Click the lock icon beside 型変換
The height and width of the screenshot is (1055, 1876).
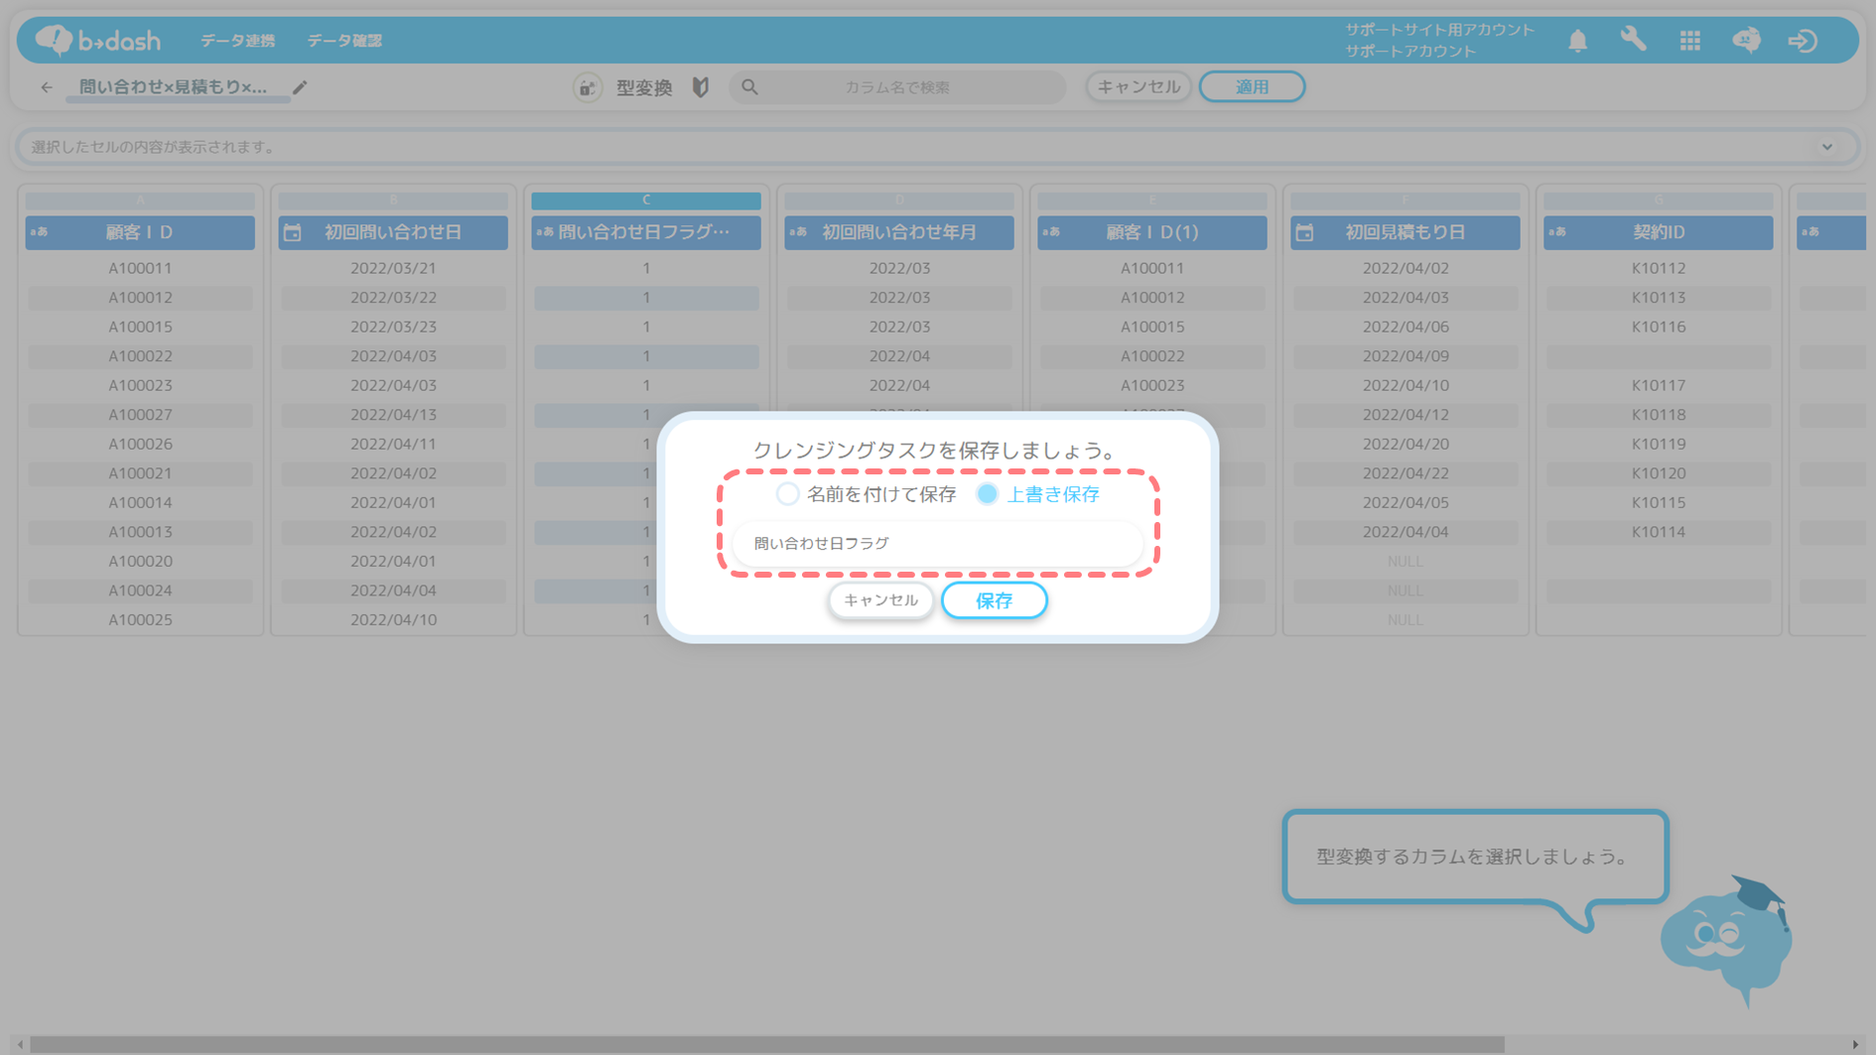pyautogui.click(x=588, y=87)
